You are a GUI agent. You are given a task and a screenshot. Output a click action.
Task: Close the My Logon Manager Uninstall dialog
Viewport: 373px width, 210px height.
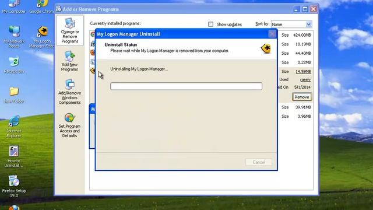(272, 34)
